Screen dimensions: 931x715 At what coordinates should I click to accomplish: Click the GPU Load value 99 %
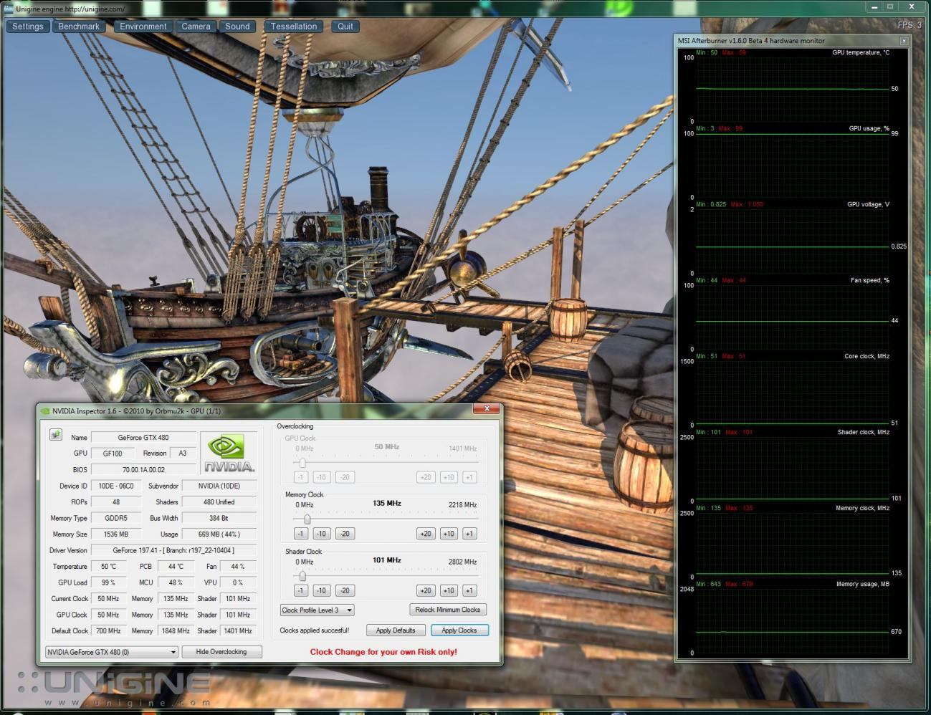tap(109, 582)
